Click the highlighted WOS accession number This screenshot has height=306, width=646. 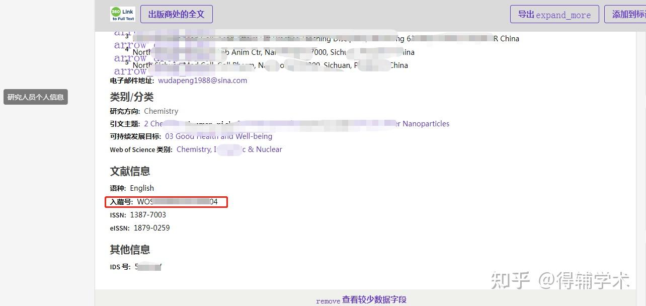177,201
